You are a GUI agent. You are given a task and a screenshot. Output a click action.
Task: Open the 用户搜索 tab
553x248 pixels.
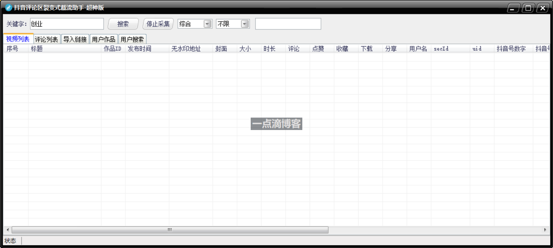click(x=132, y=39)
